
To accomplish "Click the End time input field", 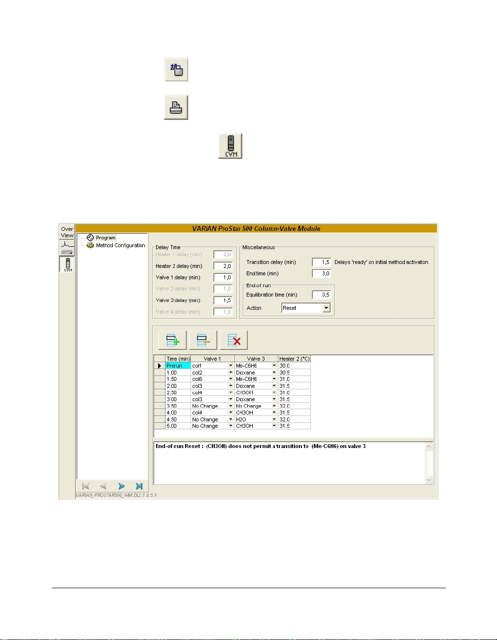I will [x=322, y=273].
